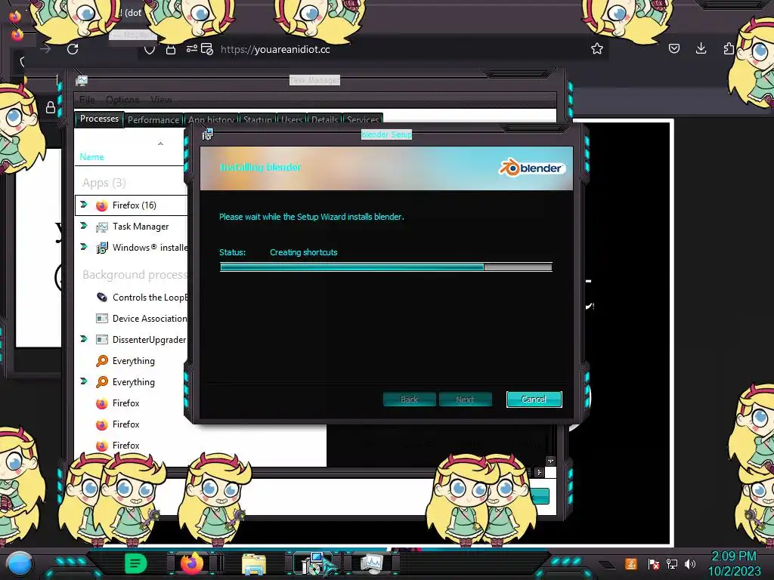774x580 pixels.
Task: Click the DissenterUpgrader process icon
Action: point(102,340)
